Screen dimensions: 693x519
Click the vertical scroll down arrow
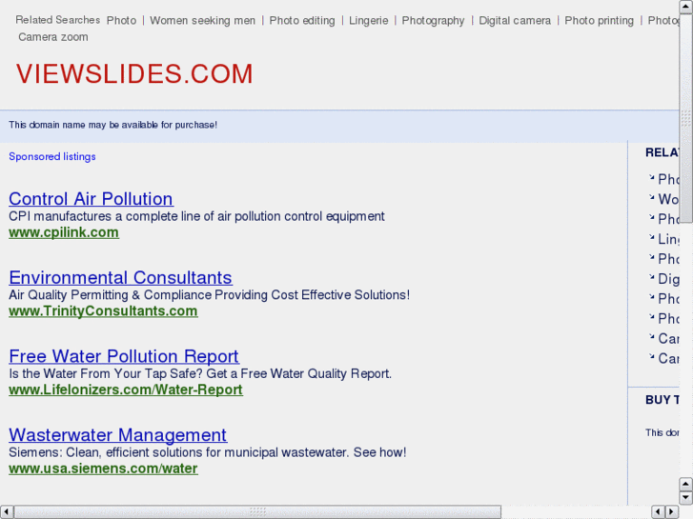(685, 497)
